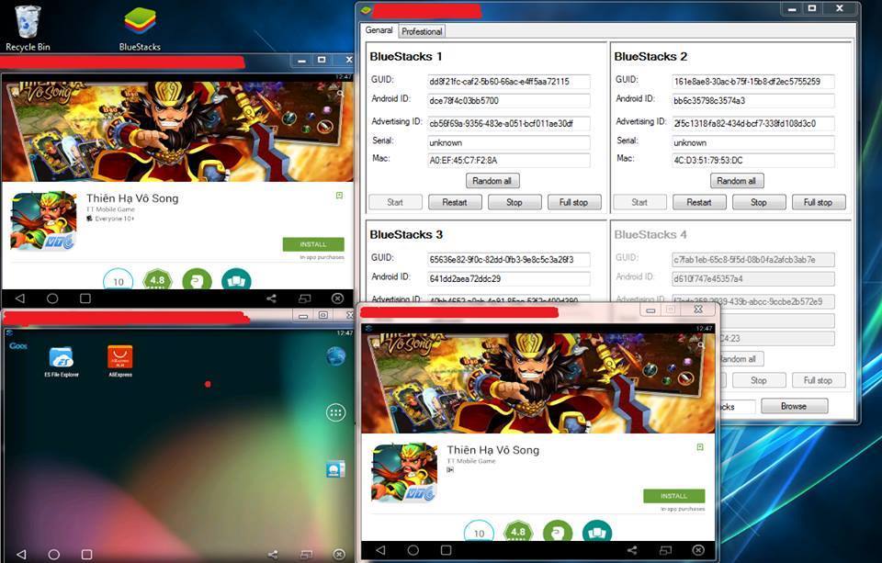Click the BlueStacks 1 Advertising ID field

[508, 123]
